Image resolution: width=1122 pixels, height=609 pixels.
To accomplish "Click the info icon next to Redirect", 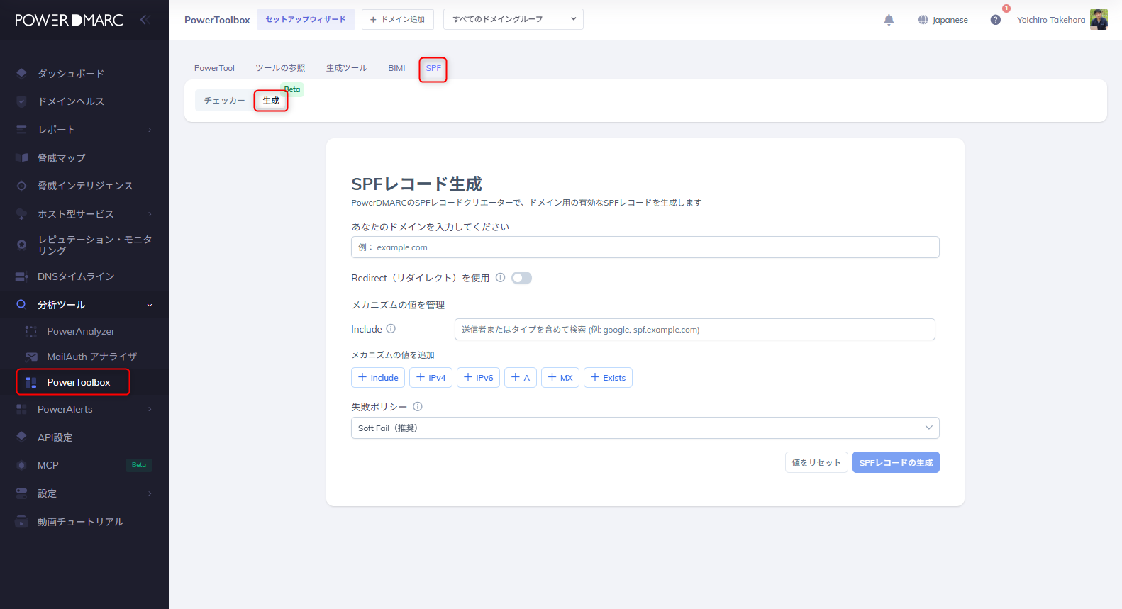I will coord(500,277).
